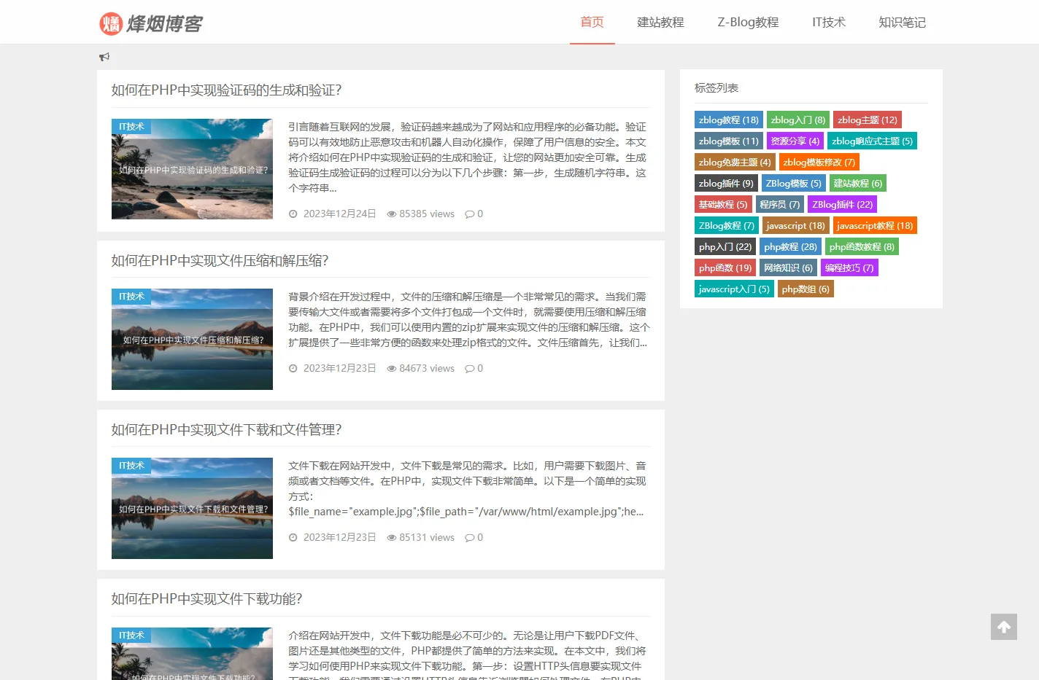Image resolution: width=1039 pixels, height=680 pixels.
Task: Select the zblog模板修改 (7) tag
Action: pyautogui.click(x=819, y=162)
